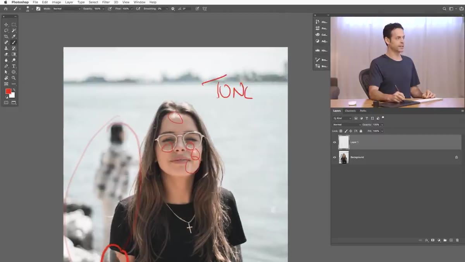Toggle symmetry painting butterfly options

[205, 9]
